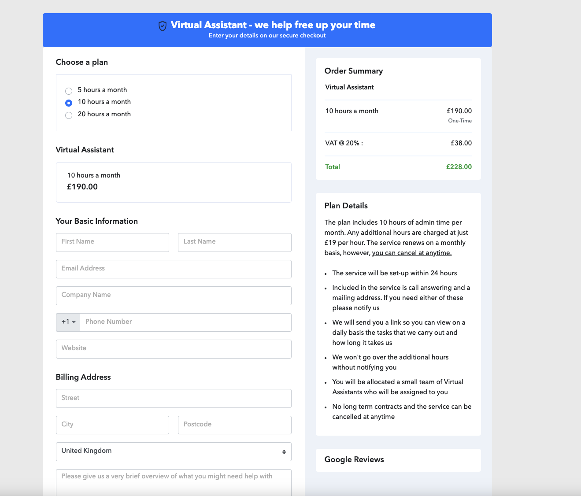Click the bold £190.00 plan price

(x=82, y=187)
